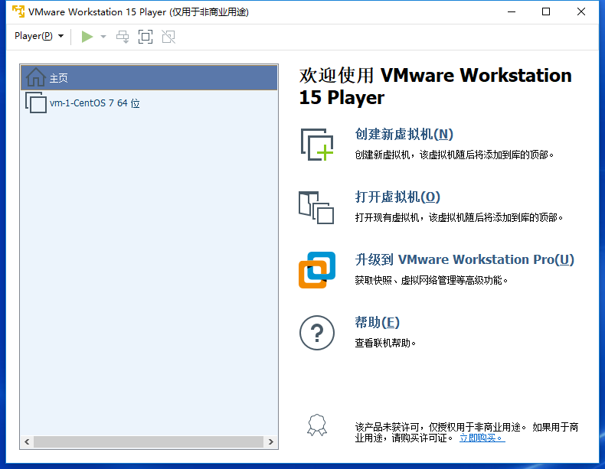Select the 主页 home item
Viewport: 605px width, 469px height.
point(149,78)
